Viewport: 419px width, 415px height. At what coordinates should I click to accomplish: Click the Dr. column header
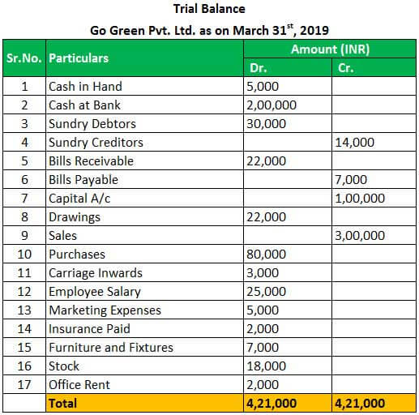coord(288,67)
